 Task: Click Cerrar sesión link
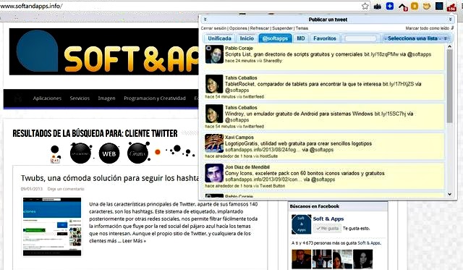click(x=213, y=28)
